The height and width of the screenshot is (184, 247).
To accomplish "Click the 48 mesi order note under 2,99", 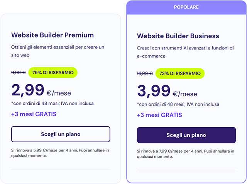I will tap(52, 103).
